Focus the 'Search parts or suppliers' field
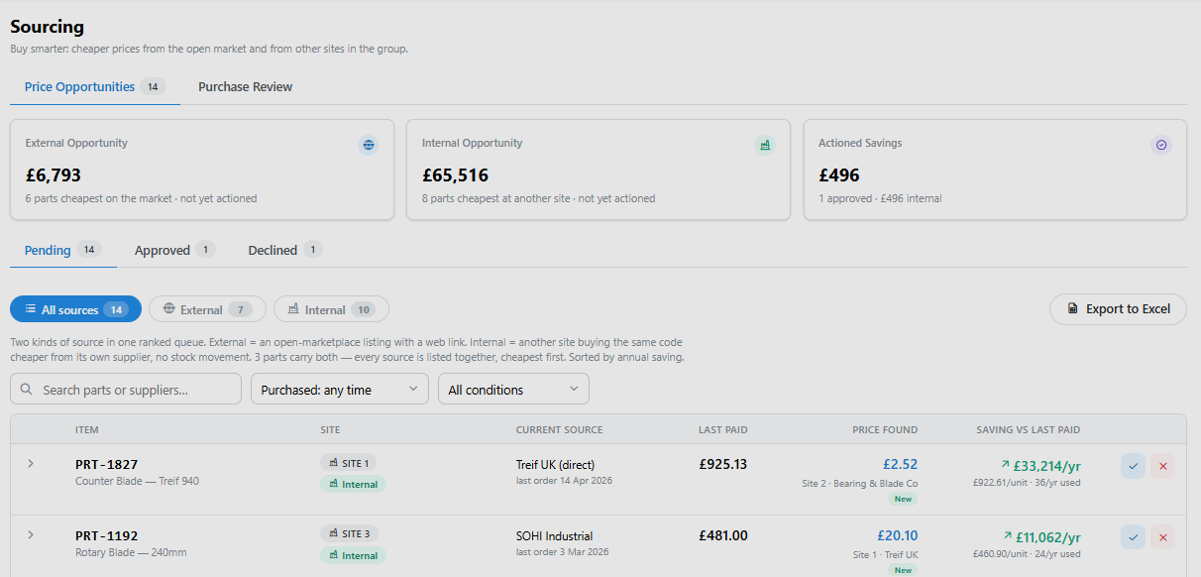The image size is (1201, 577). (x=126, y=389)
